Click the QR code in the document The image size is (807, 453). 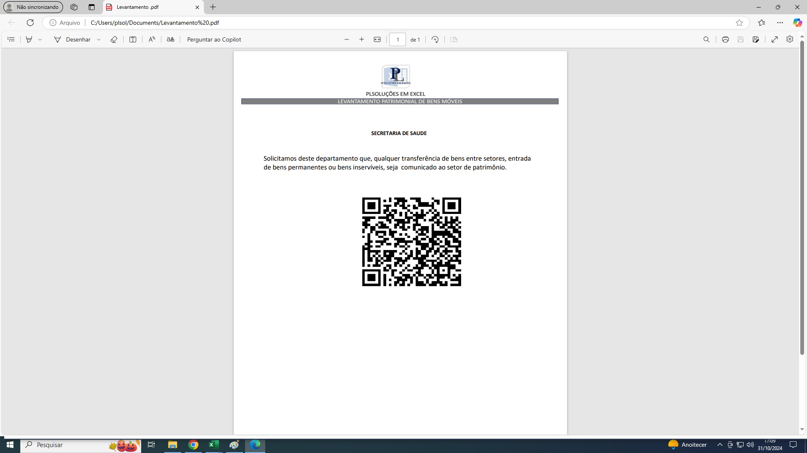(411, 242)
